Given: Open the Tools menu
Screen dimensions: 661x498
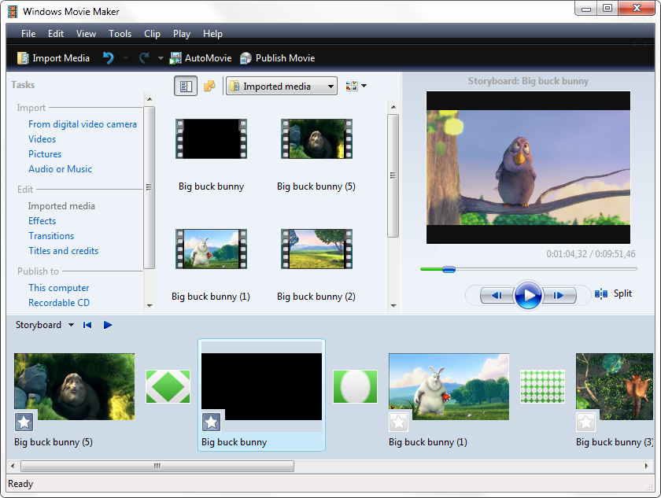Looking at the screenshot, I should [120, 34].
